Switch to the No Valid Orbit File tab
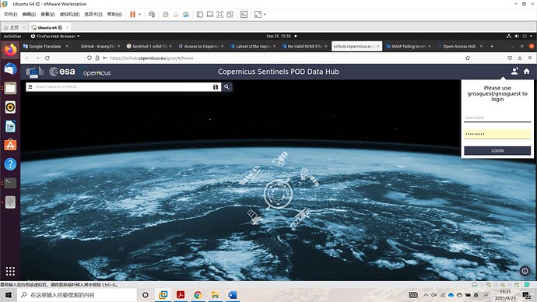 click(305, 46)
